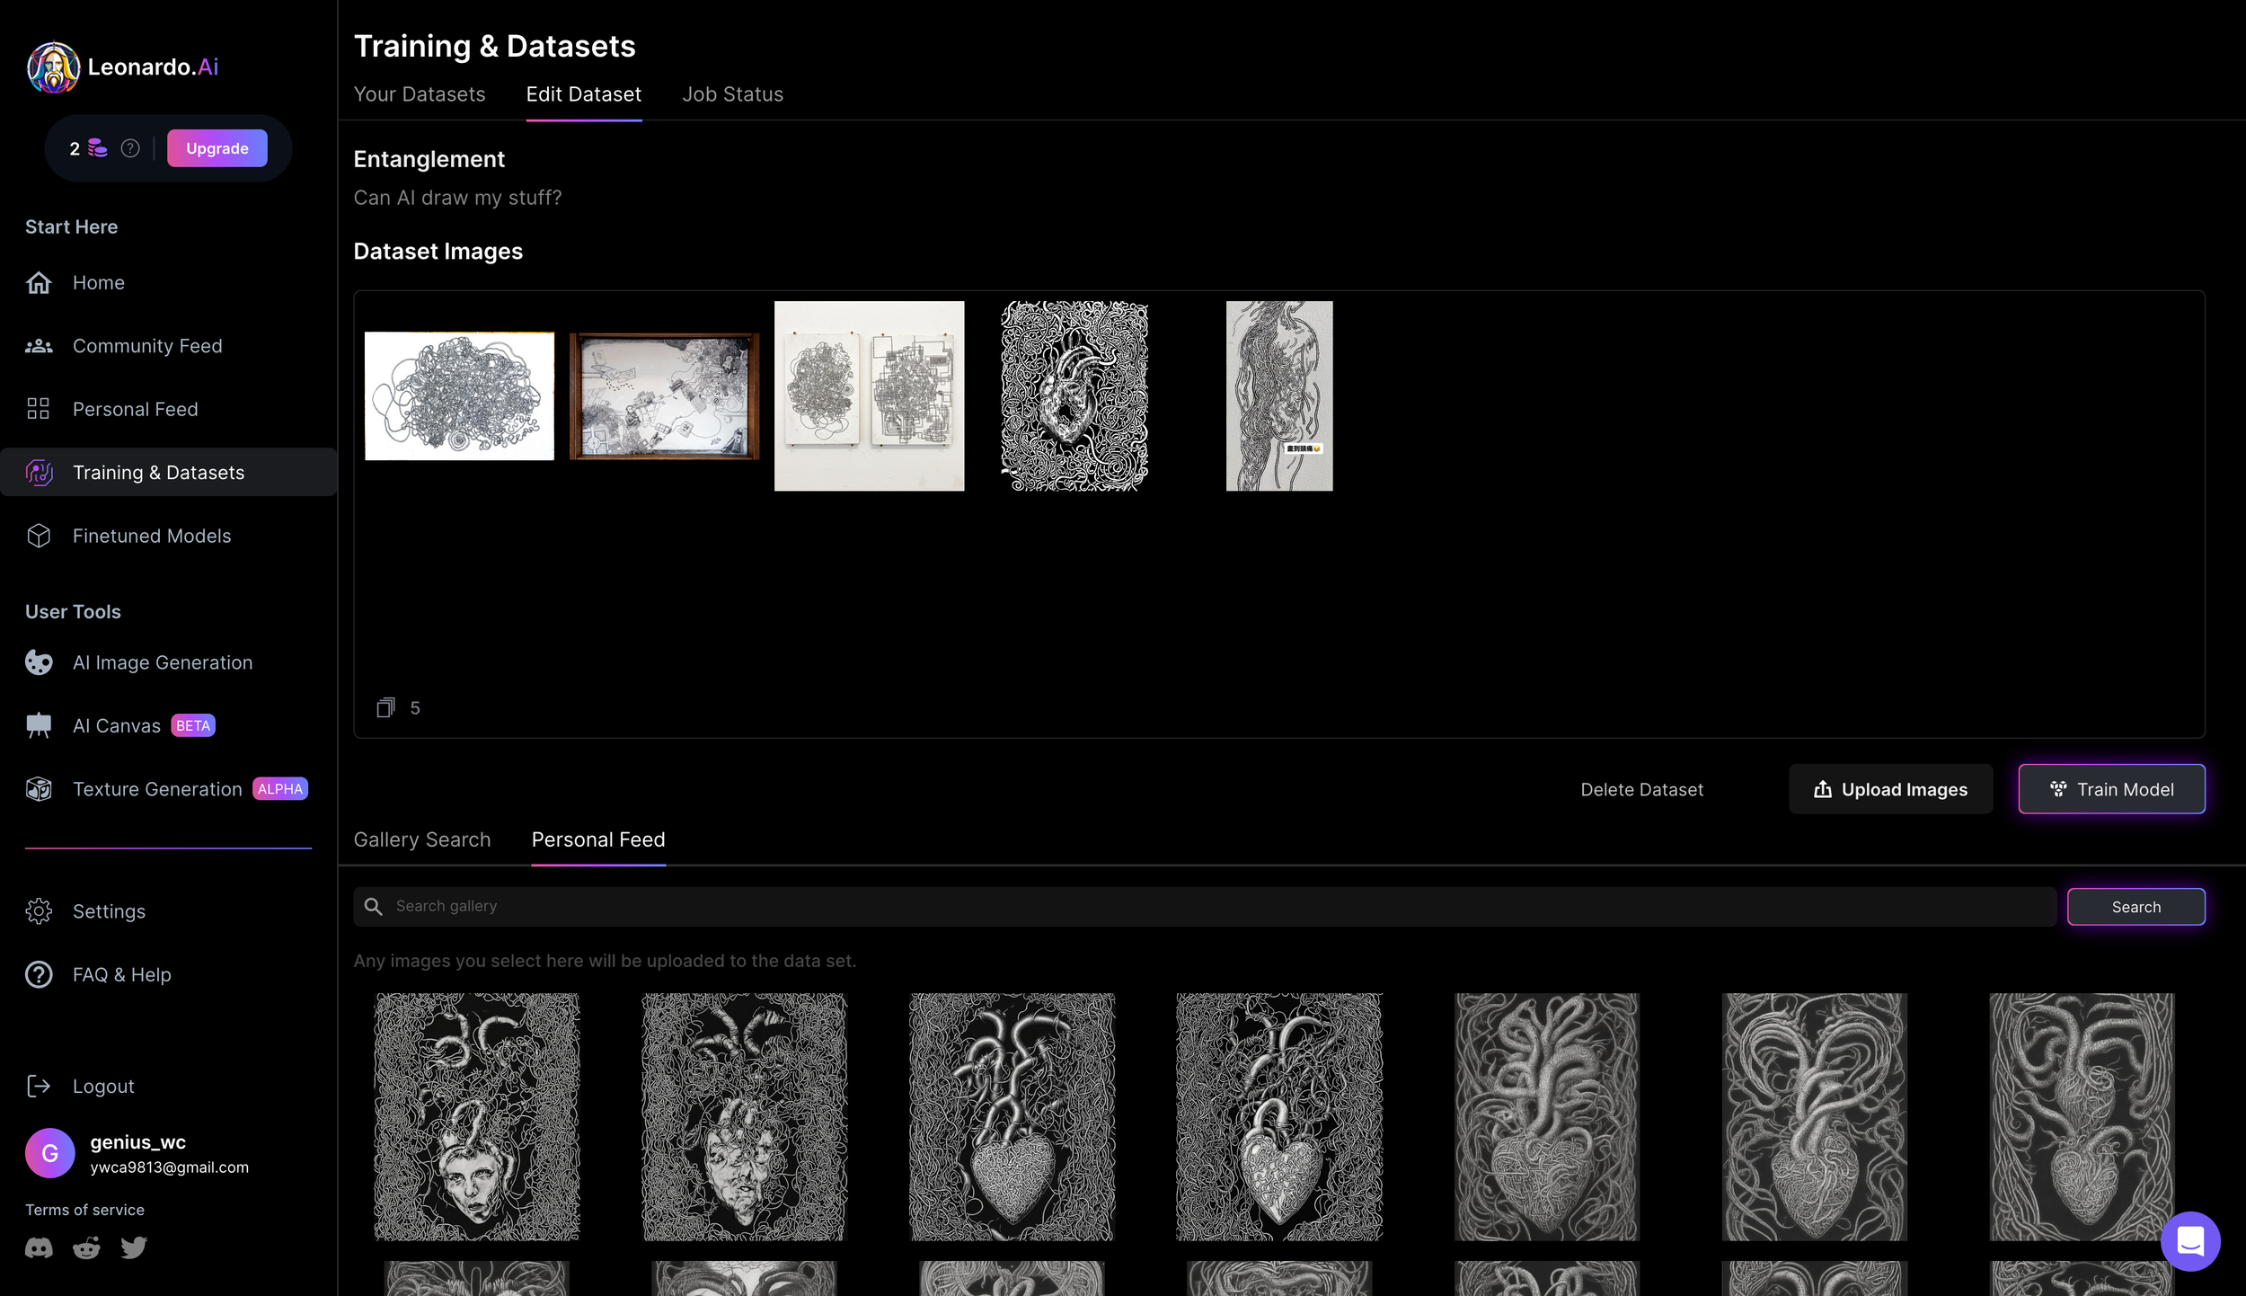Click the Entanglement dataset title
Viewport: 2246px width, 1296px height.
(429, 159)
